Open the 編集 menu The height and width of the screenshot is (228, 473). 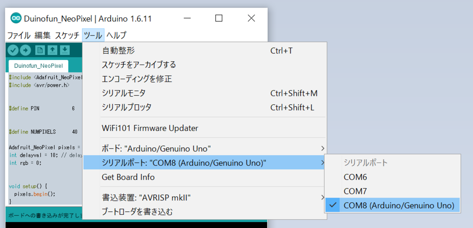coord(42,35)
